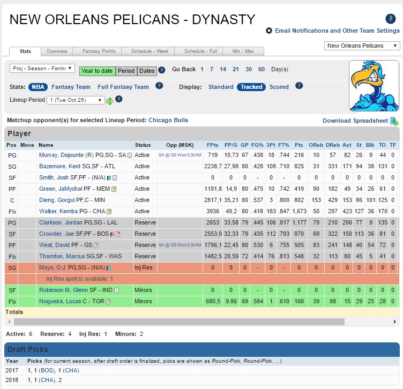The image size is (403, 389).
Task: Open Email Notifications and Other Team Settings
Action: coord(337,31)
